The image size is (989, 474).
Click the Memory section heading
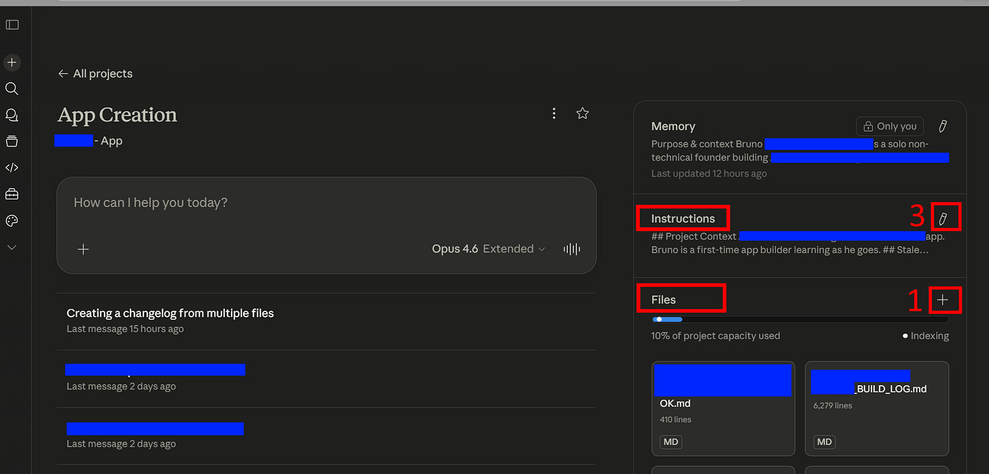click(673, 126)
